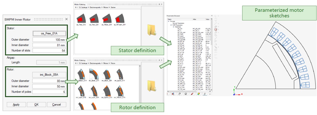The height and width of the screenshot is (115, 317).
Task: Click Electromagnetic in stator catalog breadcrumb
Action: click(95, 8)
